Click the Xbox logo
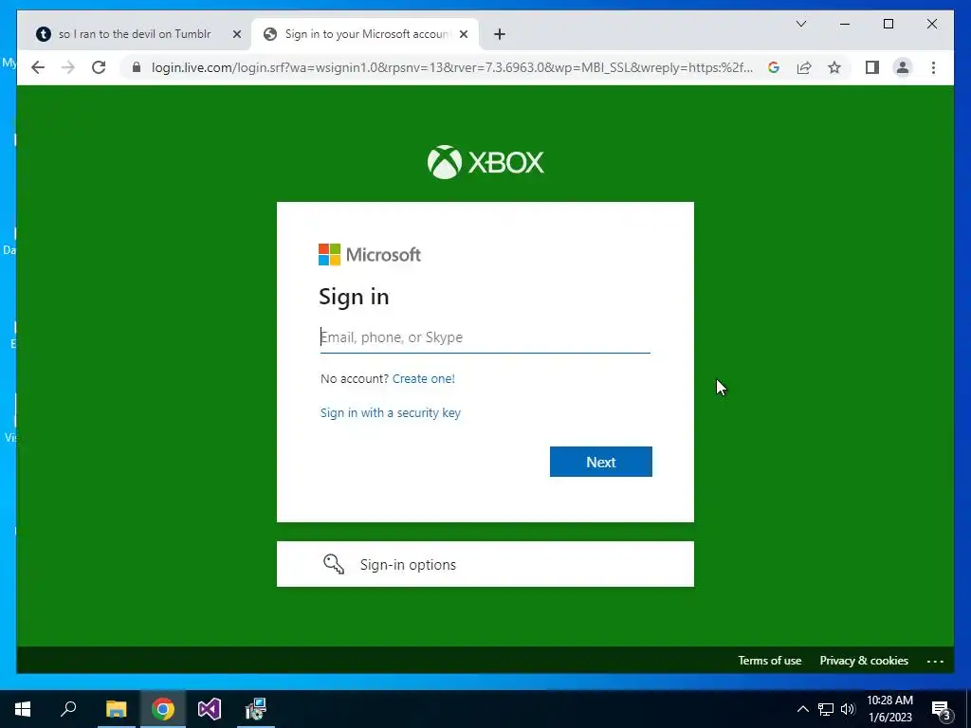 [485, 162]
